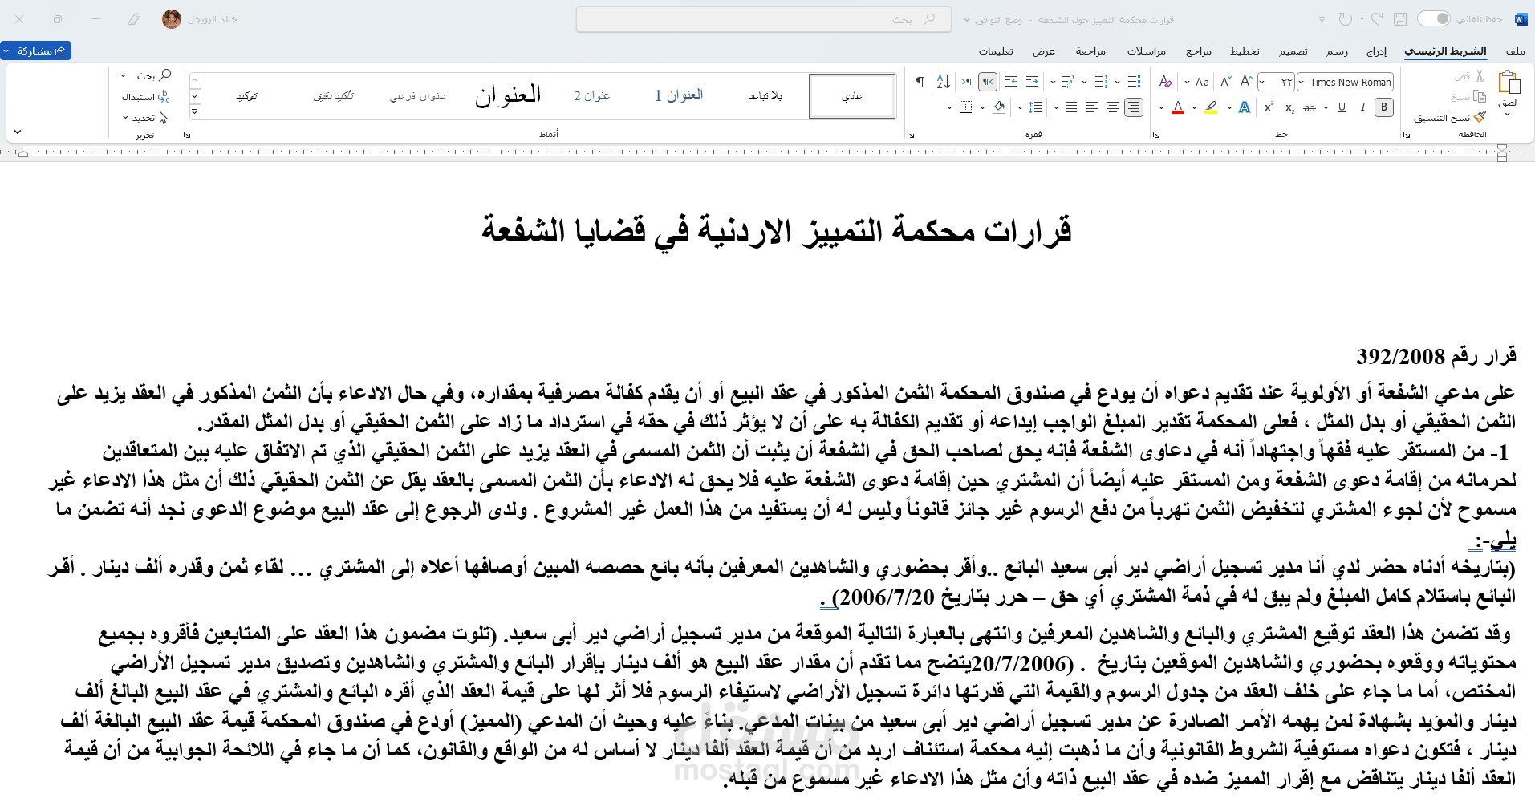Apply Text Effects blue A icon
1535x802 pixels.
click(1245, 107)
